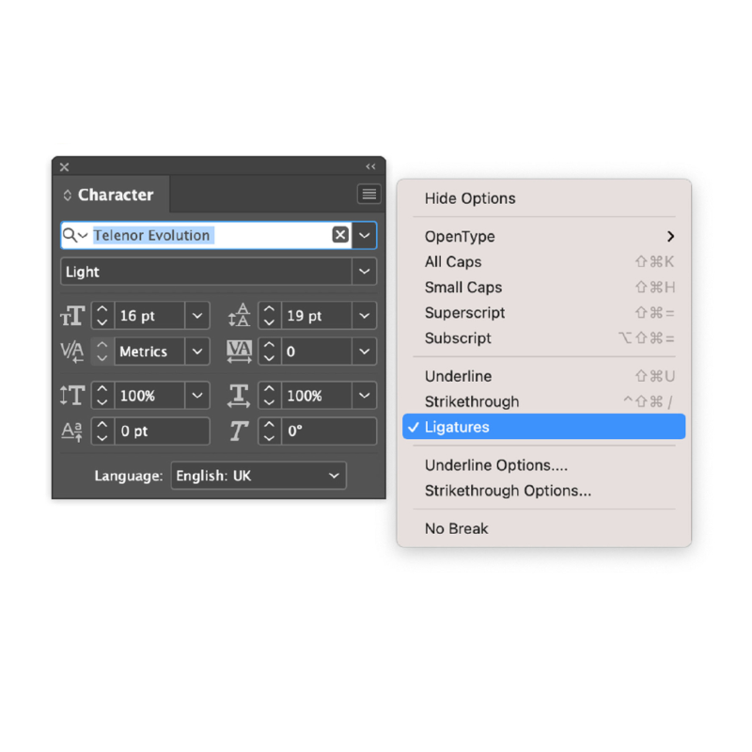Click the horizontal scale icon

pyautogui.click(x=239, y=396)
